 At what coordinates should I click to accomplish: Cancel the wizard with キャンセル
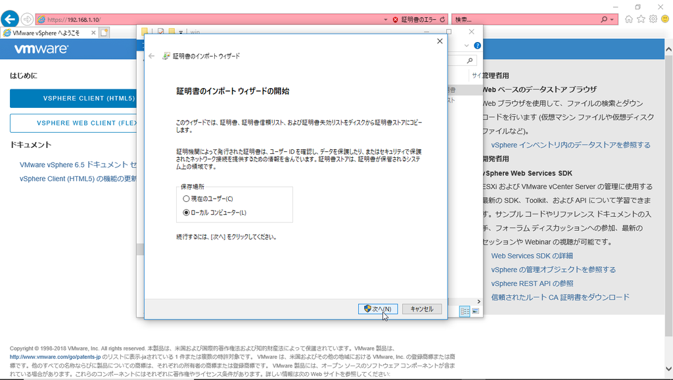[421, 308]
